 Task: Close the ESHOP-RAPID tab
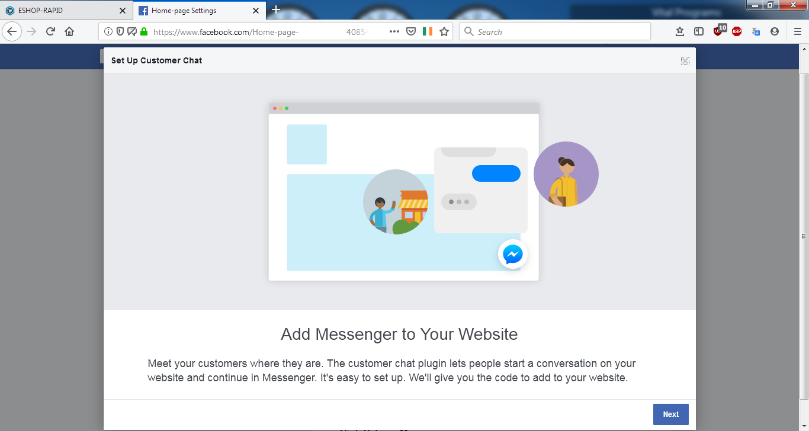click(123, 11)
